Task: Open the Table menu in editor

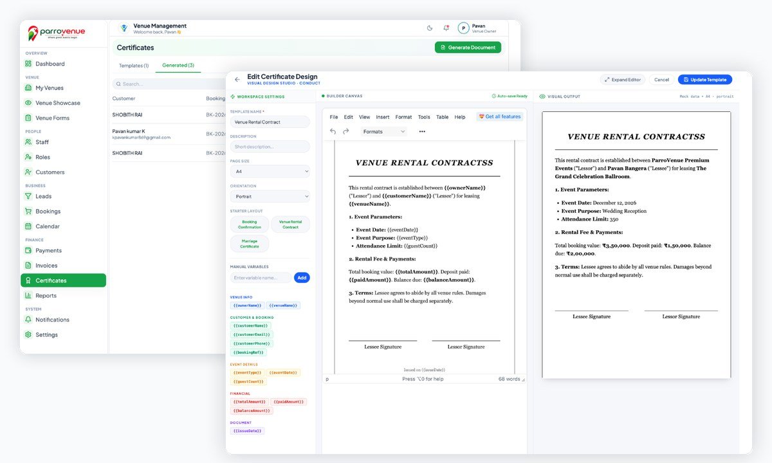Action: (x=443, y=117)
